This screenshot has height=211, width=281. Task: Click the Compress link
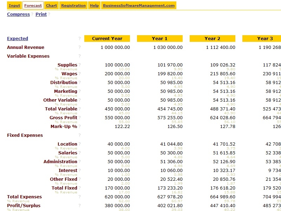[x=19, y=14]
